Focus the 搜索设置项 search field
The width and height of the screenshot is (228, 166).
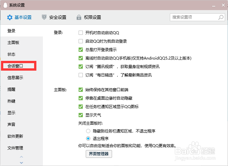197,17
